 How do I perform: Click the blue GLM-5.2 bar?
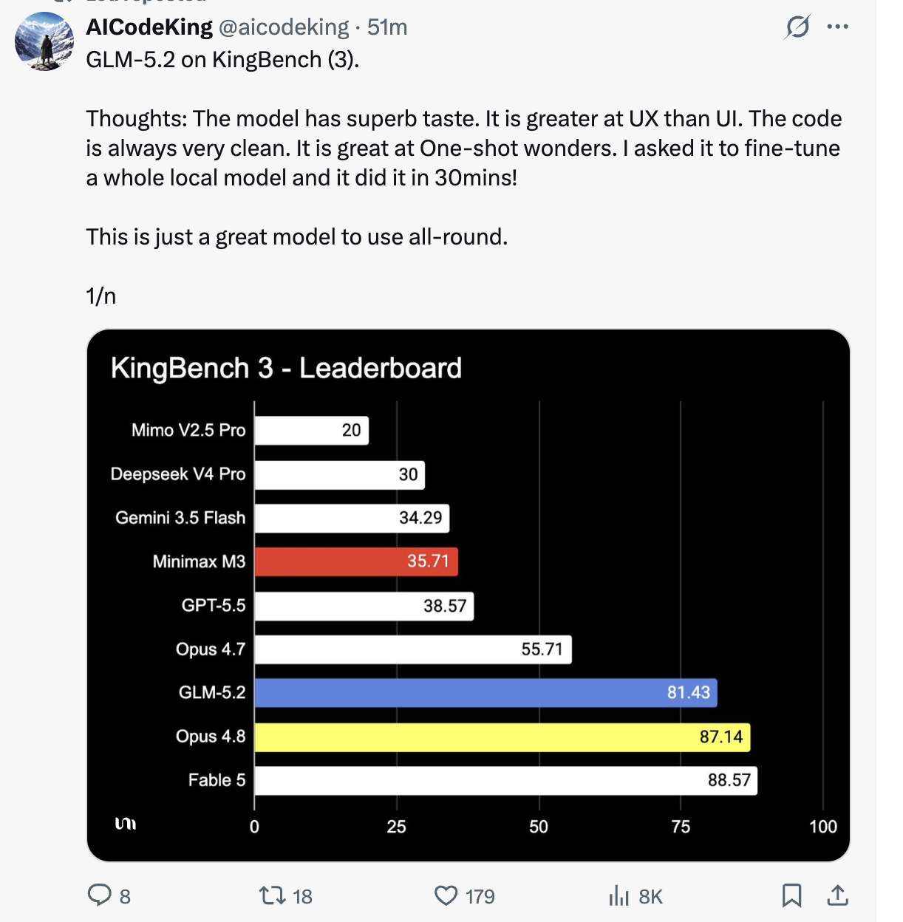point(486,693)
